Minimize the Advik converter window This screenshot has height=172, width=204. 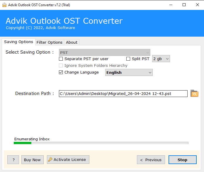click(x=171, y=5)
